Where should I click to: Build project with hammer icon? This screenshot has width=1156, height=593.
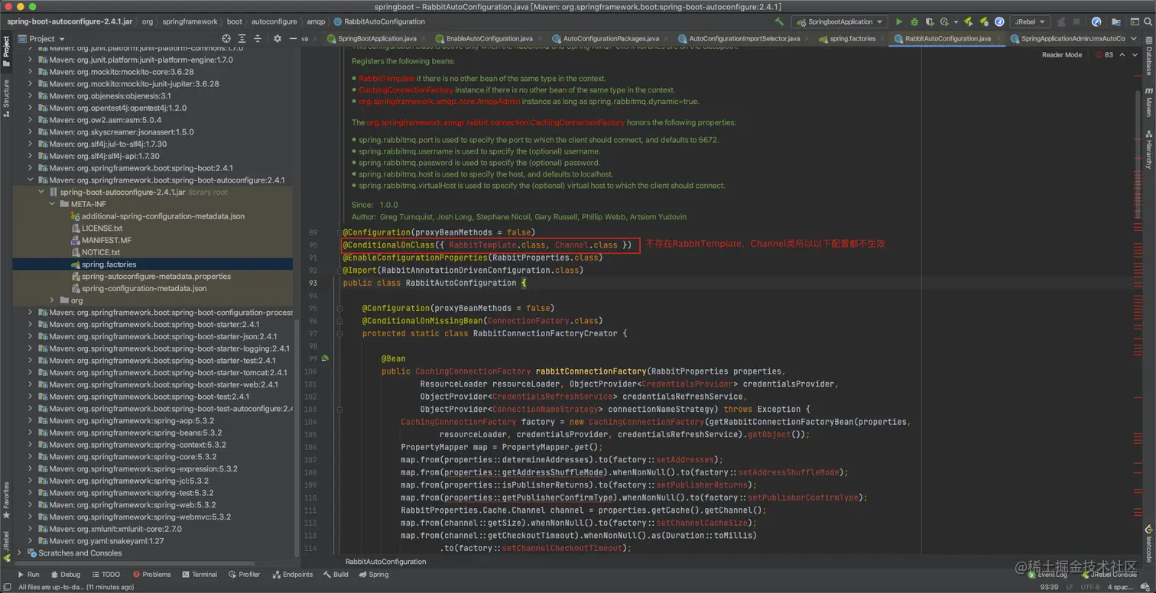click(779, 22)
